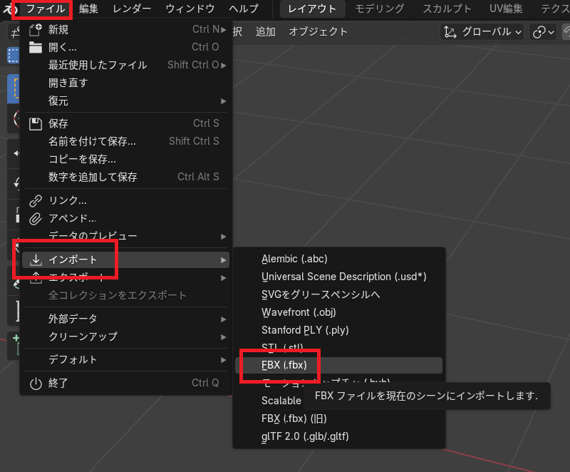Viewport: 570px width, 472px height.
Task: Select glTF 2.0 (.glb/.gltf) import option
Action: click(x=305, y=436)
